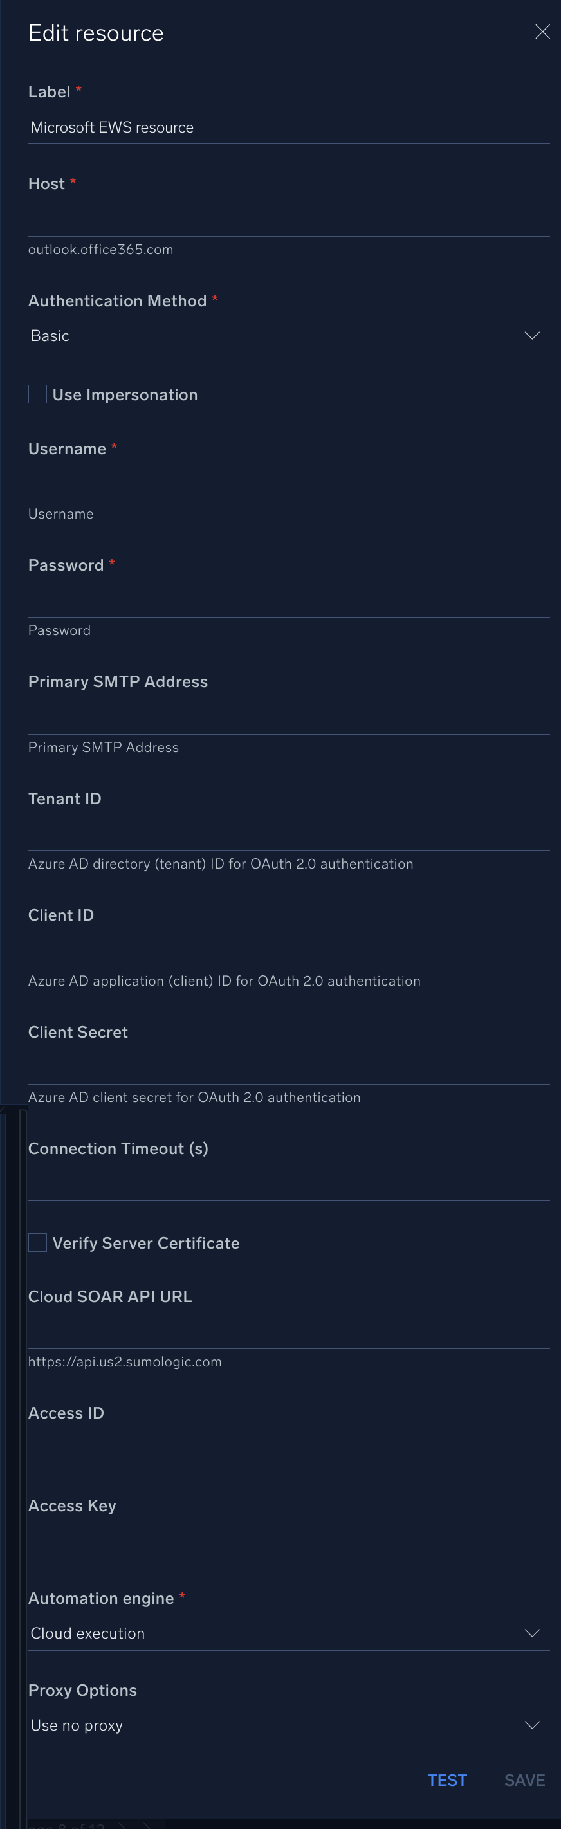Open the Proxy Options dropdown

pos(288,1725)
